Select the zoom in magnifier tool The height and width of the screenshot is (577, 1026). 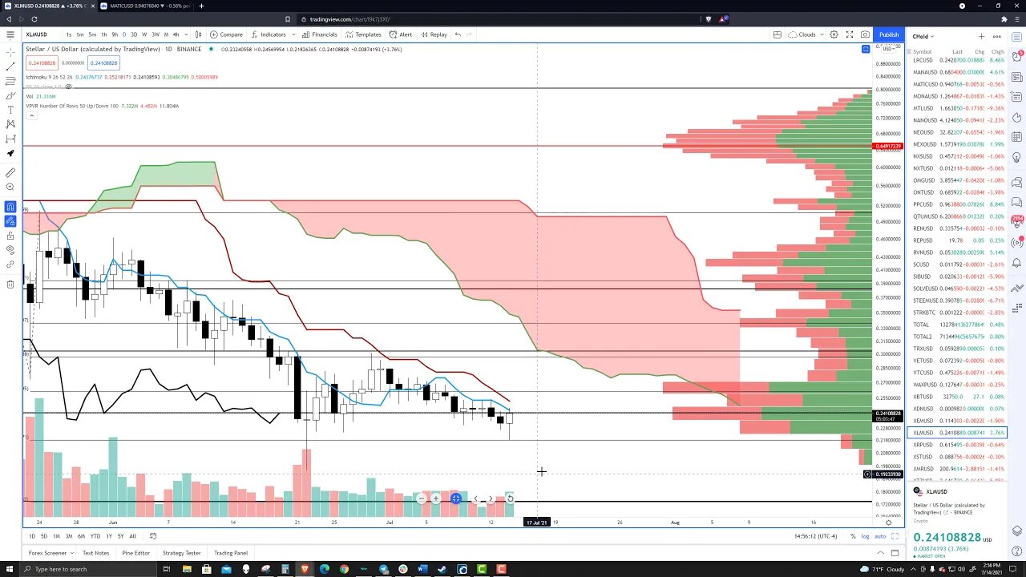click(10, 187)
